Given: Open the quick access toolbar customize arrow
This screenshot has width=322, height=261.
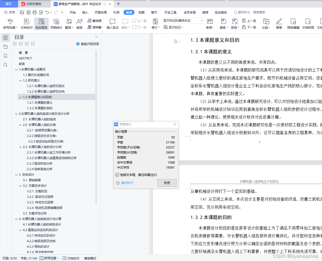Looking at the screenshot, I should coord(62,12).
